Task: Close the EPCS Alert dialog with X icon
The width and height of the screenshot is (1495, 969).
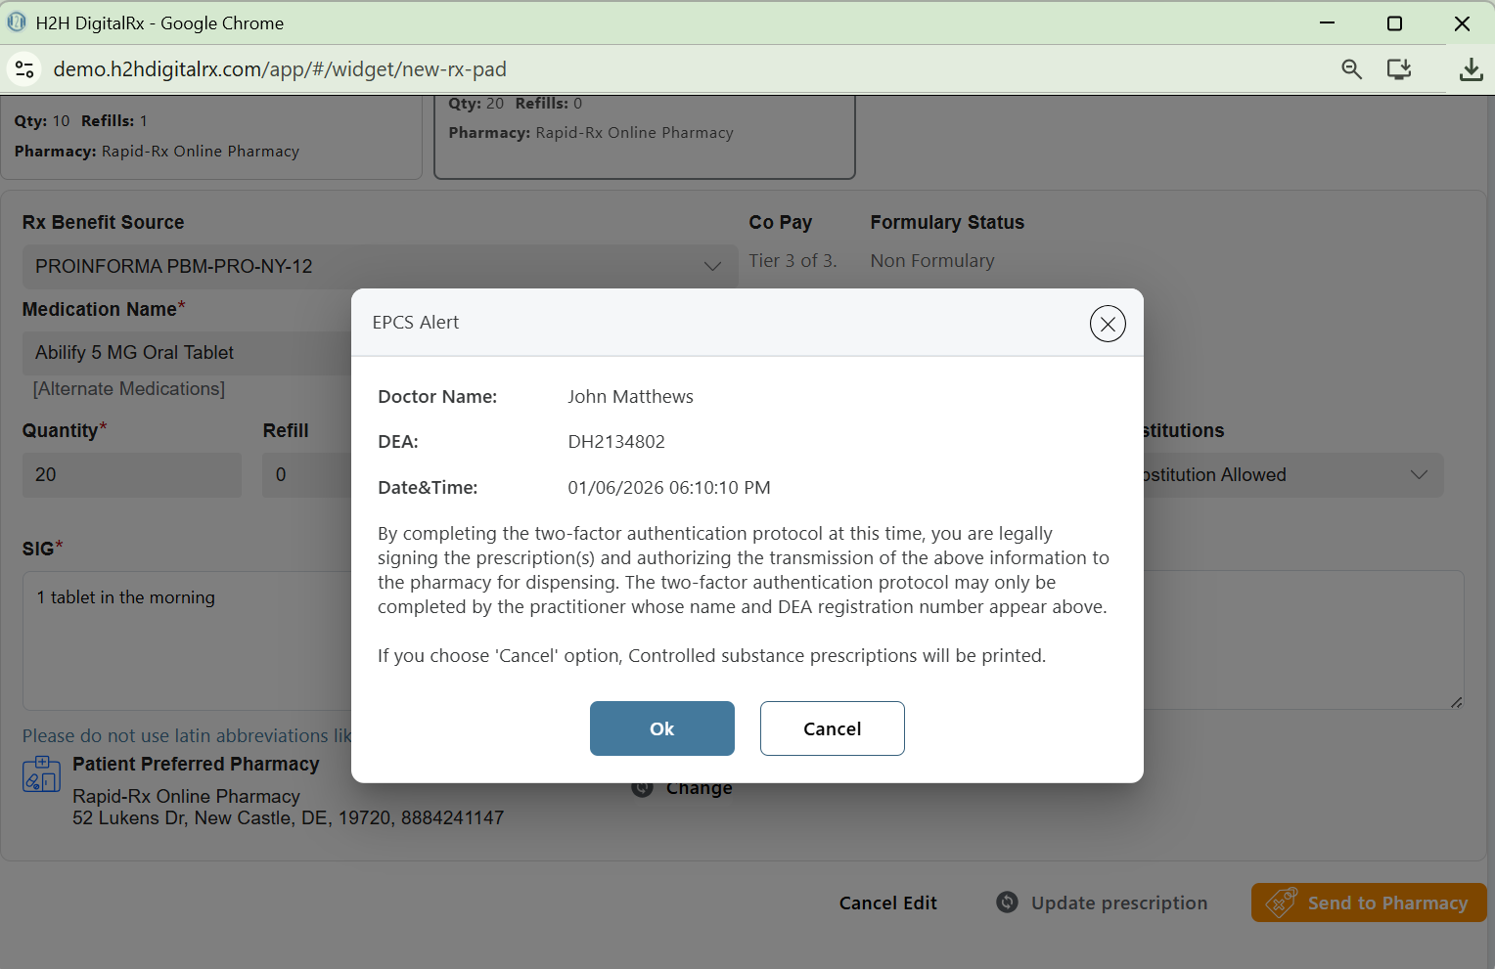Action: pyautogui.click(x=1108, y=324)
